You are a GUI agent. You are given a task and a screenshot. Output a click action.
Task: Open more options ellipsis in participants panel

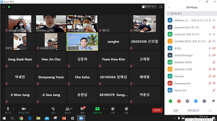(x=210, y=111)
